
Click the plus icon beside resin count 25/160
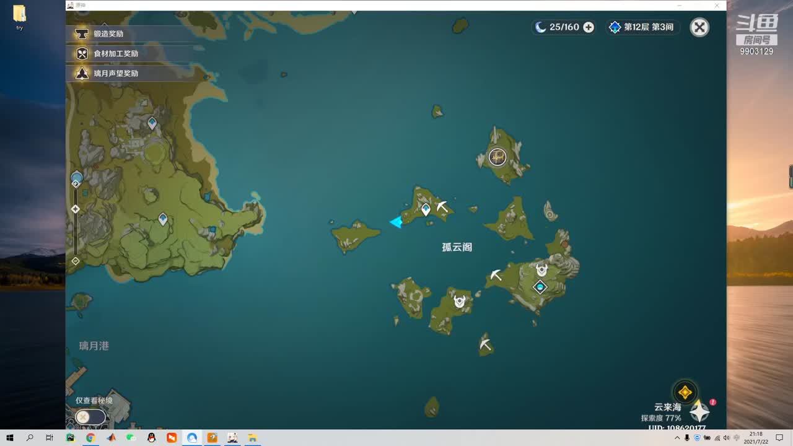tap(589, 27)
